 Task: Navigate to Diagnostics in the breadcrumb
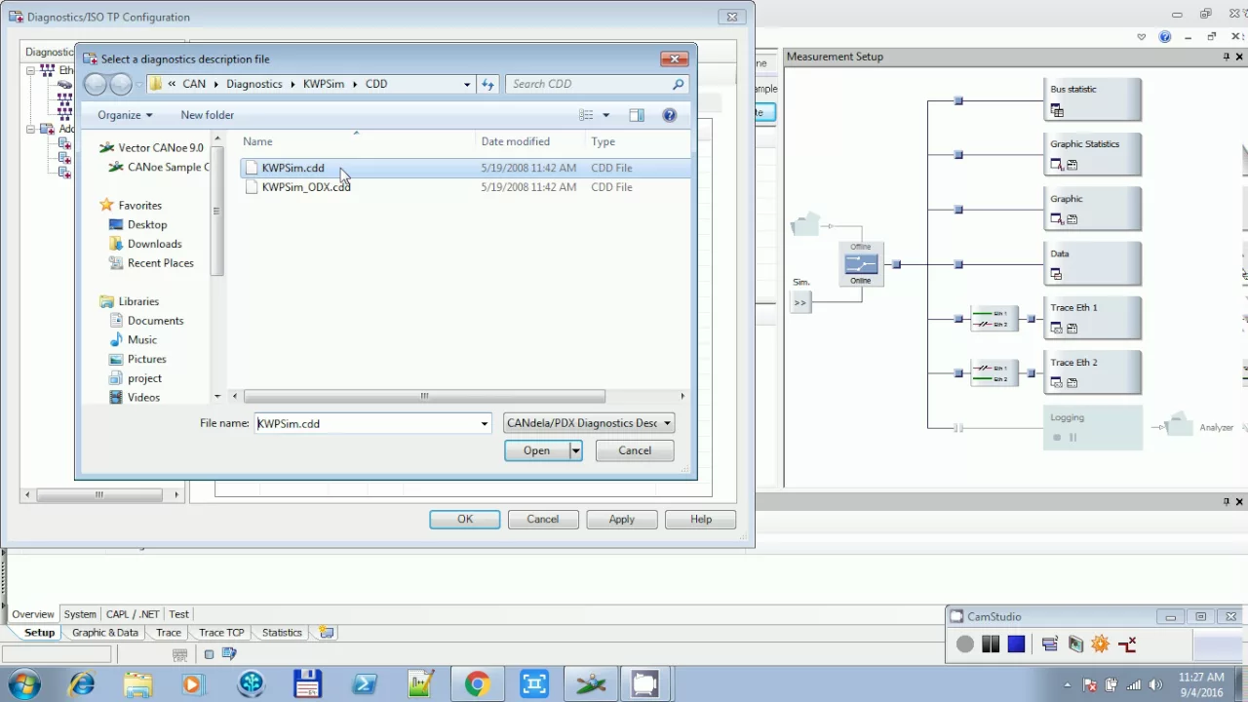point(253,84)
